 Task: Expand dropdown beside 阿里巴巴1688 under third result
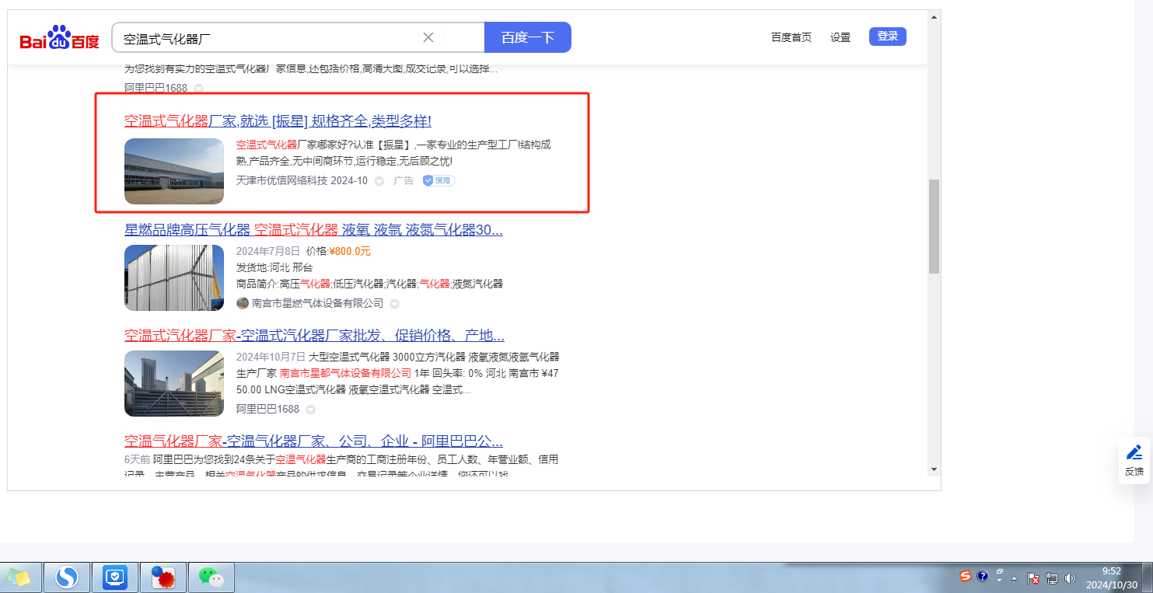[310, 410]
